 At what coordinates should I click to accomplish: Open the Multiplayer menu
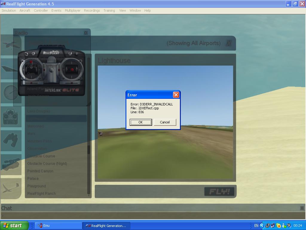pos(73,10)
